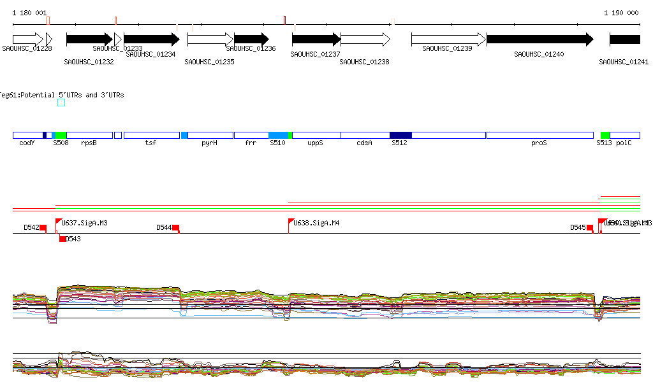Click the proS gene segment box

coord(539,135)
